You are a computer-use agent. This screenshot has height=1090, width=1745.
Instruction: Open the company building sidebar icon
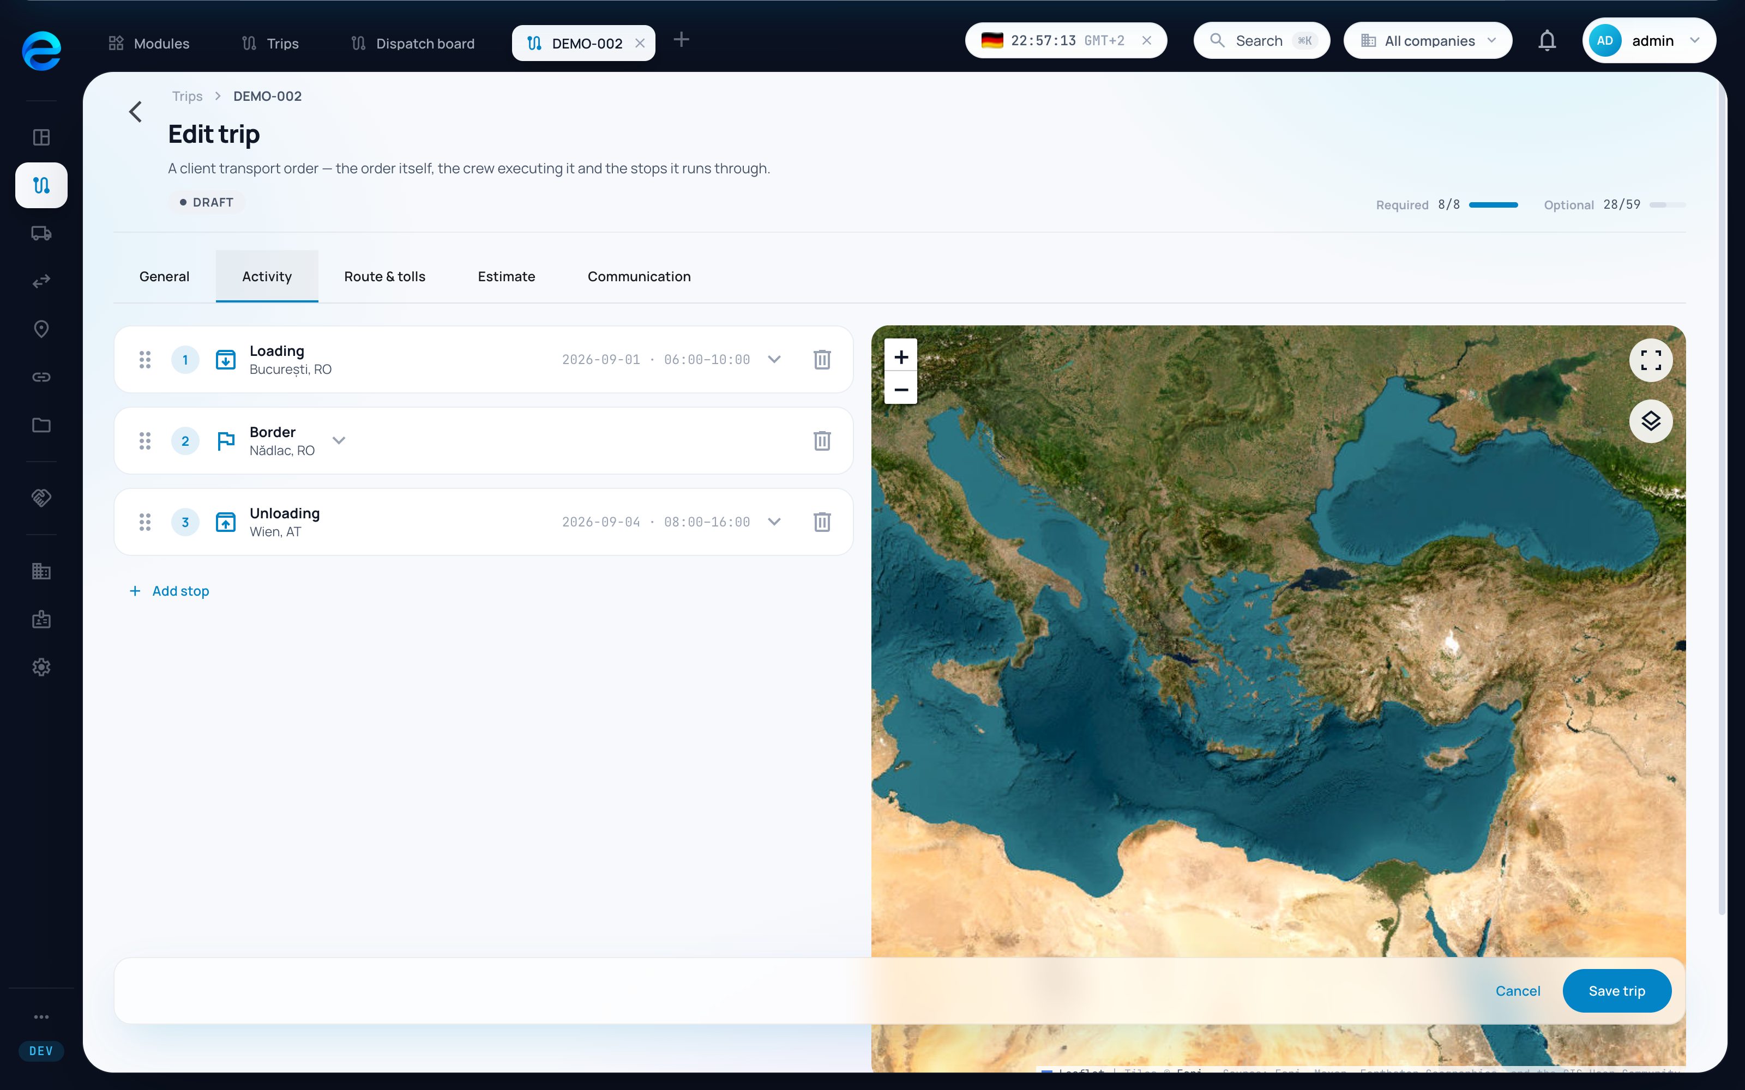pos(41,571)
